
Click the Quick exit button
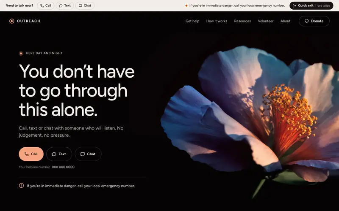tap(311, 5)
